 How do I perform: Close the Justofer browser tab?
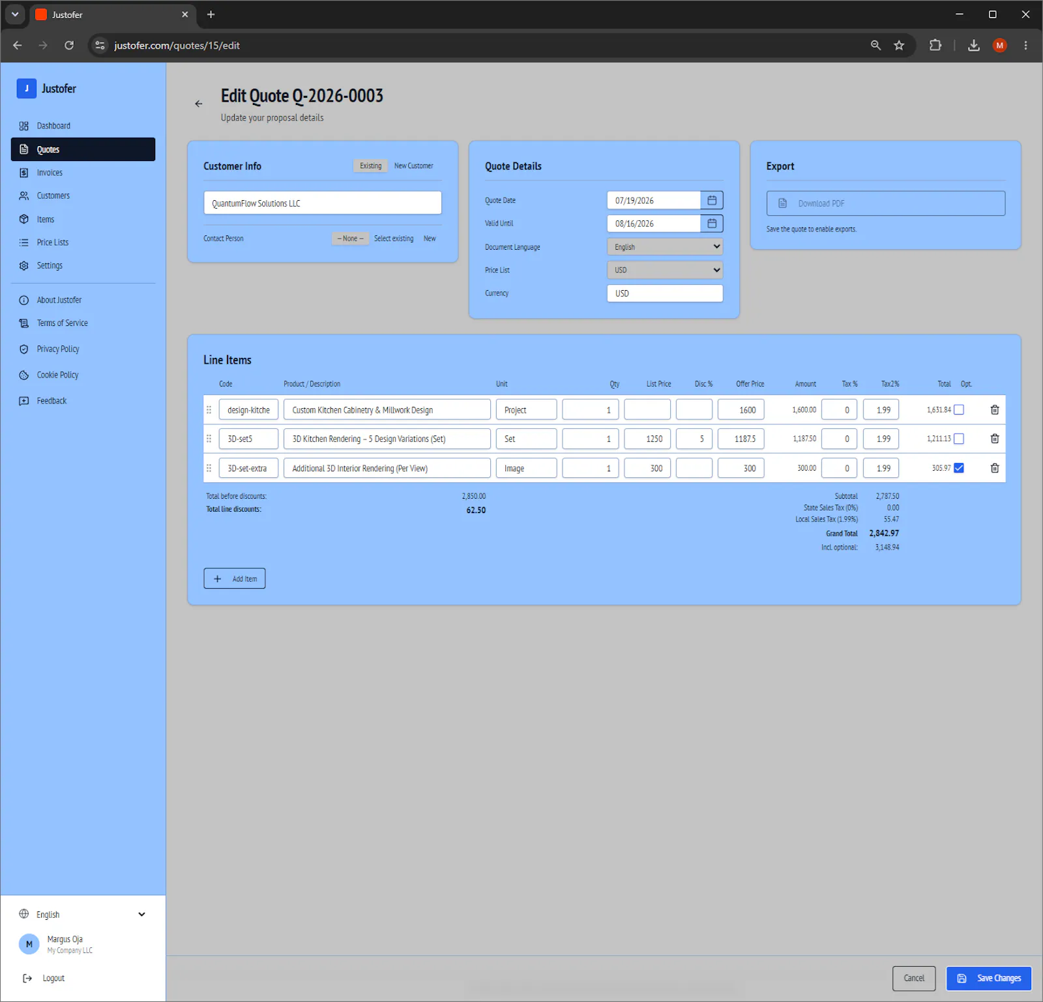coord(185,14)
